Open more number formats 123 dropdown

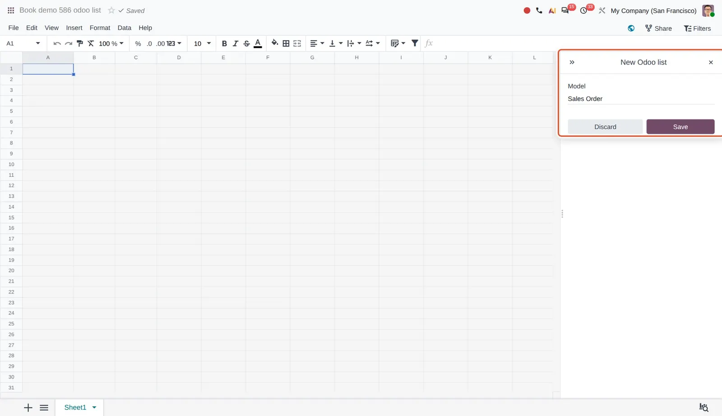[x=174, y=44]
